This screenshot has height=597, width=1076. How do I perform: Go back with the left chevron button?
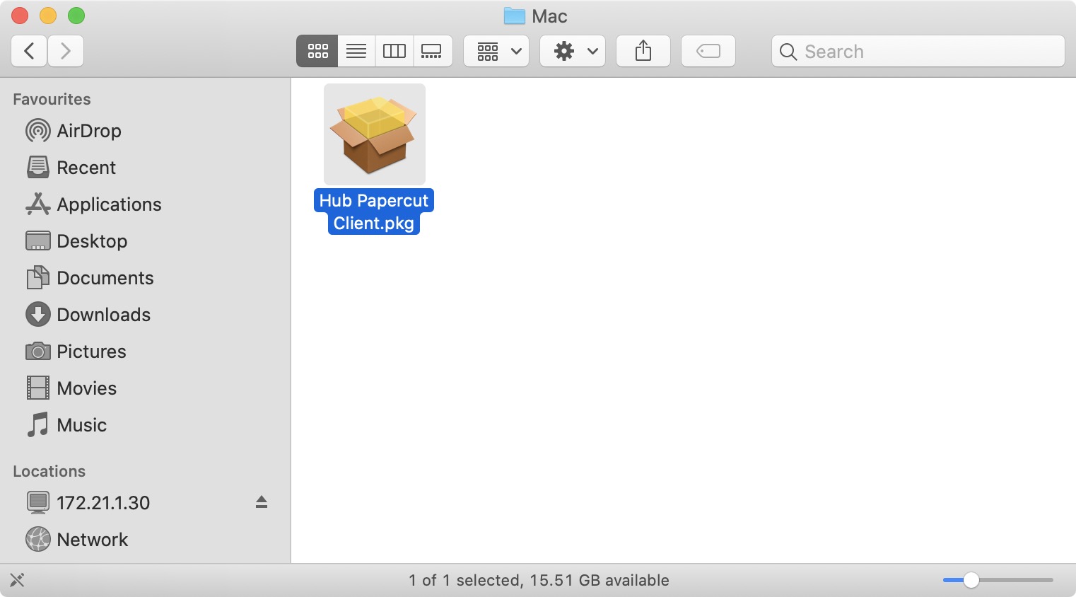(x=29, y=51)
